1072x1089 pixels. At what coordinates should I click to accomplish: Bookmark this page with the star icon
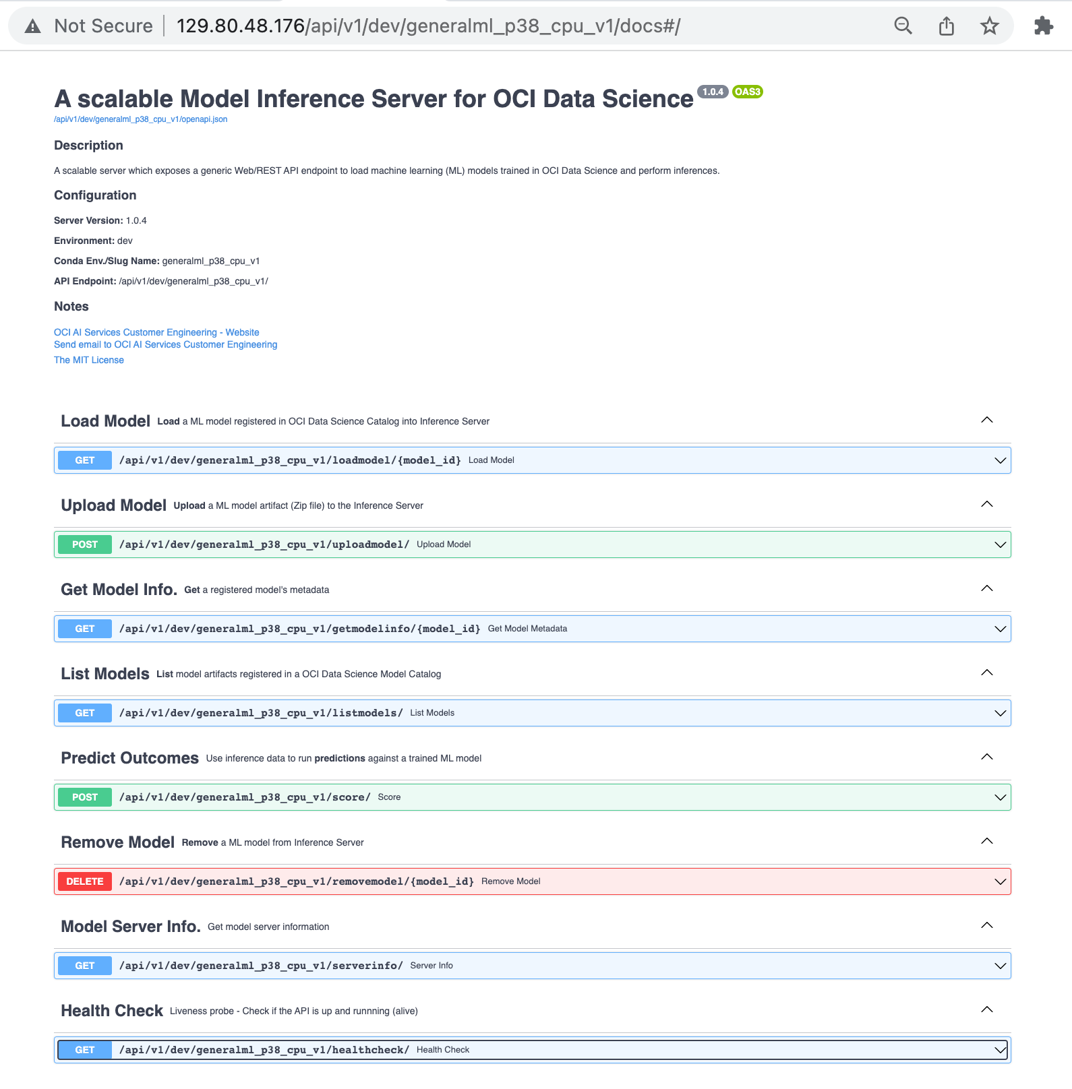point(989,26)
